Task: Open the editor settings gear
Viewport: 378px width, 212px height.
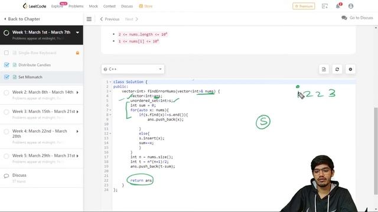Action: point(350,69)
